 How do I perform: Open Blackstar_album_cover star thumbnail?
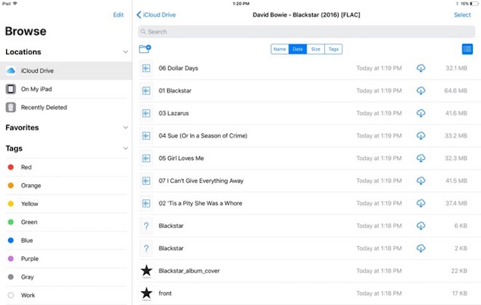click(146, 271)
